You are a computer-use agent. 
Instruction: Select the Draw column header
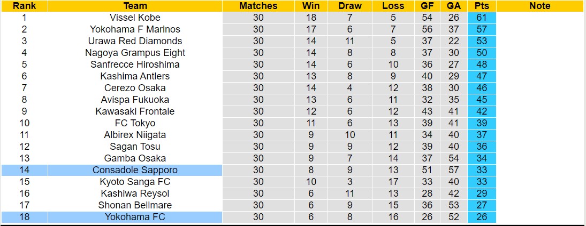(350, 6)
